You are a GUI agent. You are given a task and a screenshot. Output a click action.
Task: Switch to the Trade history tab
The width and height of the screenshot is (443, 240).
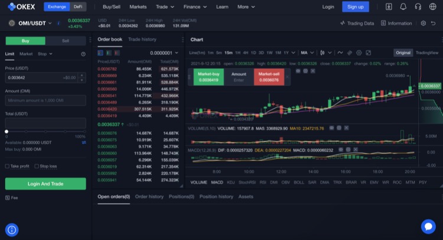pos(142,39)
